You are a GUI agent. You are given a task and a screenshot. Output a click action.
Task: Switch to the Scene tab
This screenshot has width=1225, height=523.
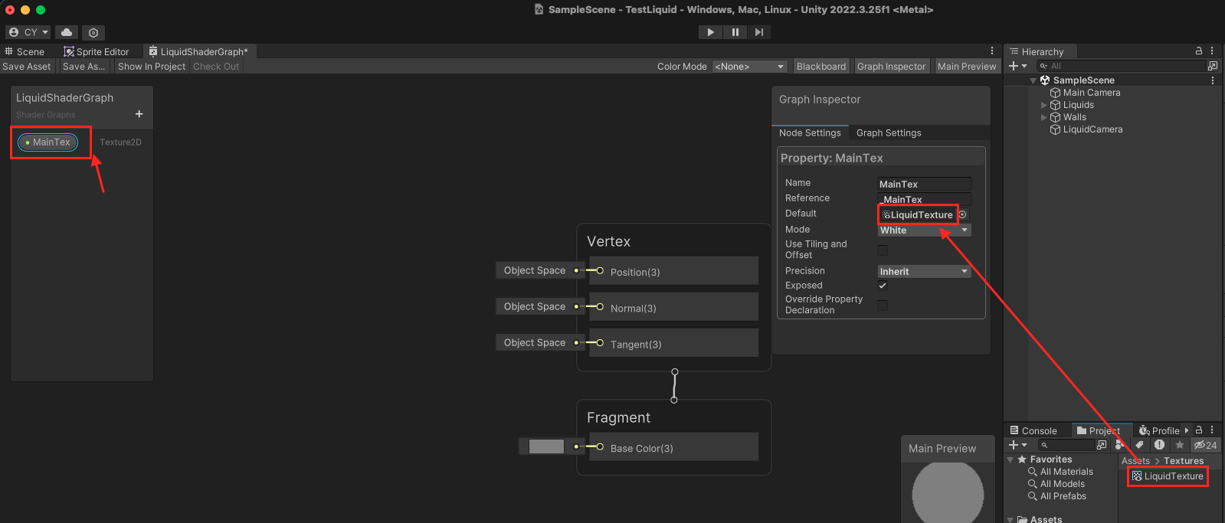coord(25,51)
